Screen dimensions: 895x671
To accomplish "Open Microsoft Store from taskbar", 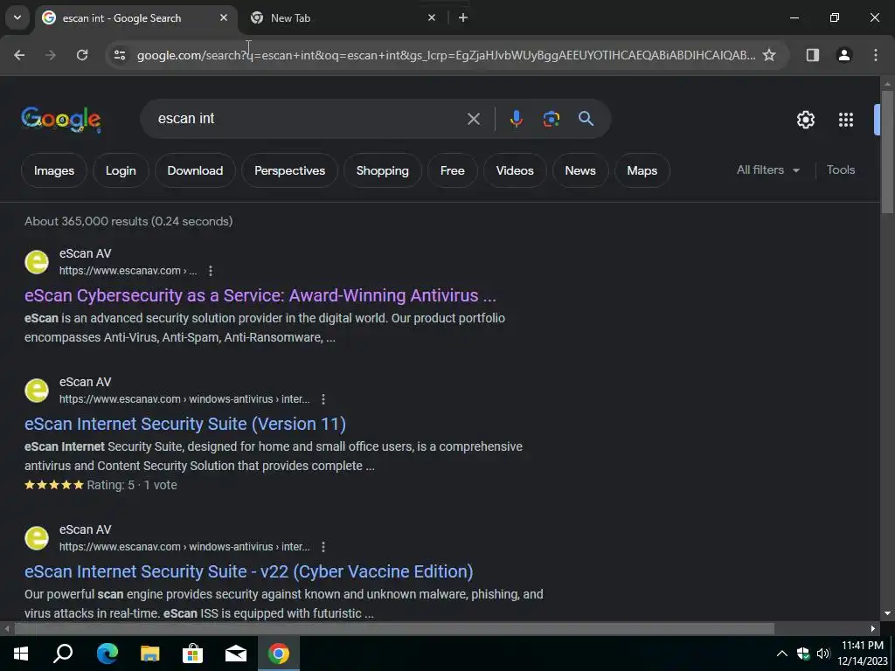I will click(x=192, y=654).
